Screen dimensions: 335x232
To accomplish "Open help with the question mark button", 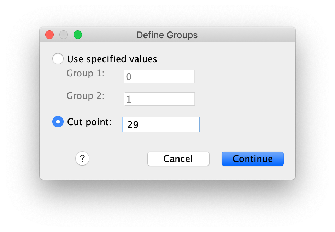I will coord(82,158).
